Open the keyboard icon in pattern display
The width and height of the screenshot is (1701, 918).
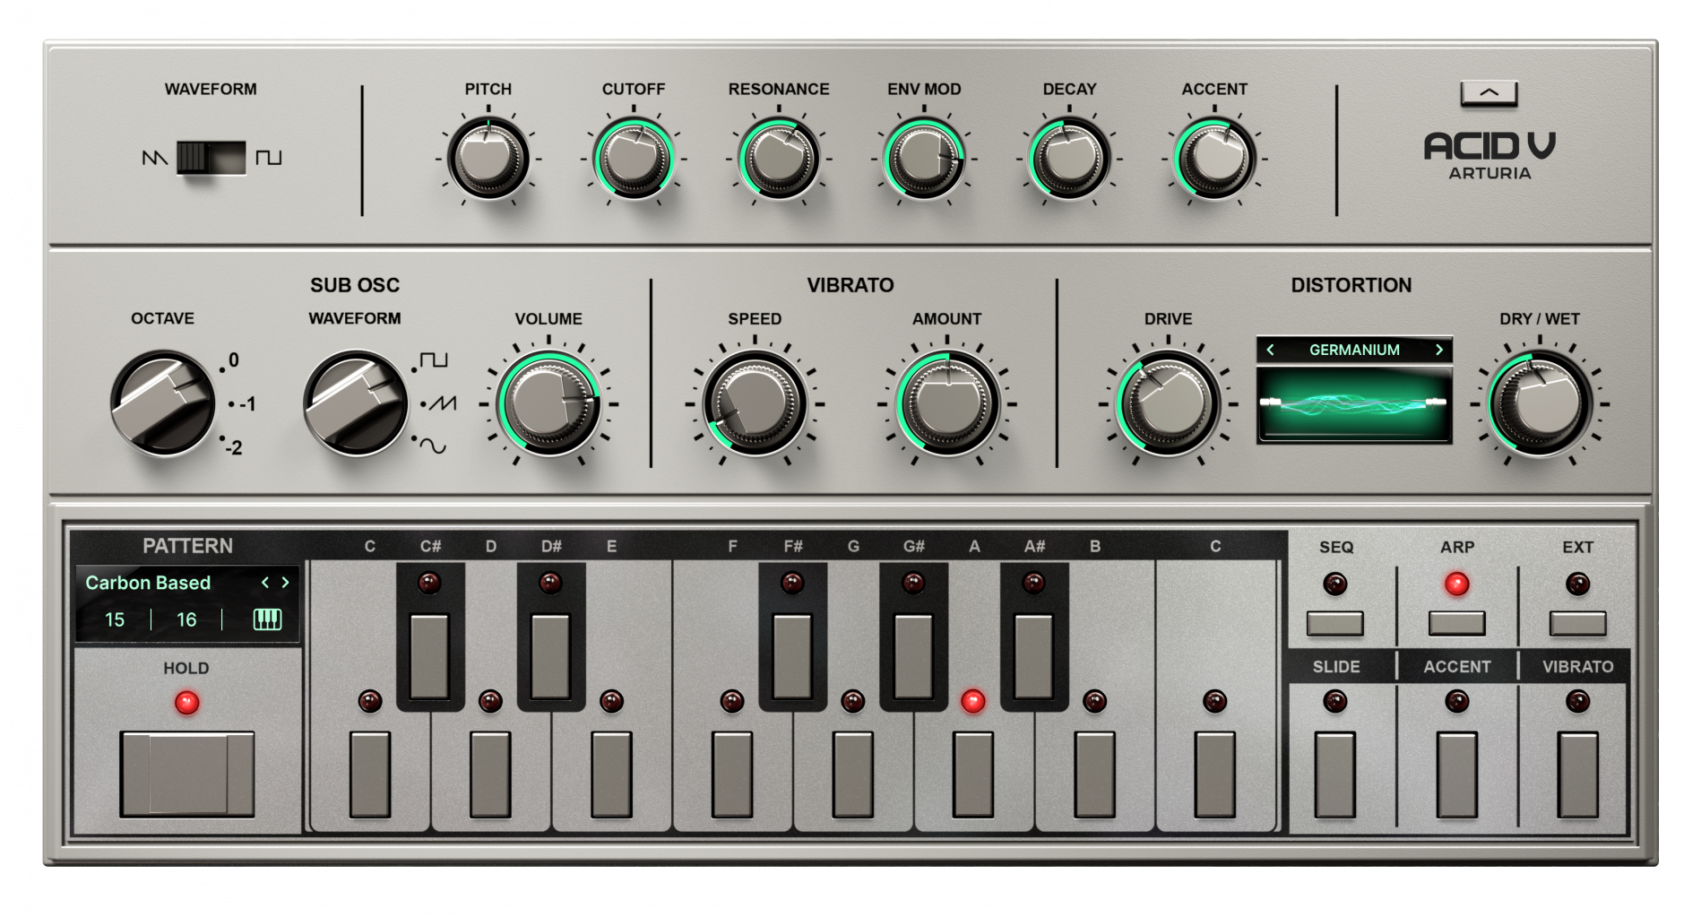coord(267,619)
